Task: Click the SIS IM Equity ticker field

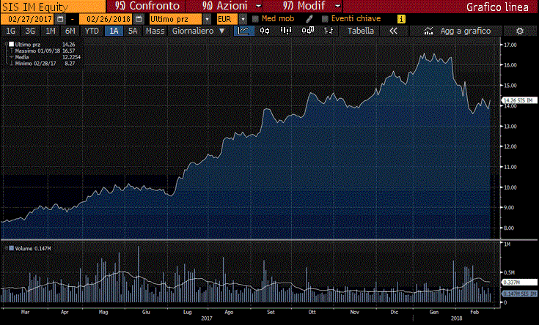Action: click(x=54, y=6)
